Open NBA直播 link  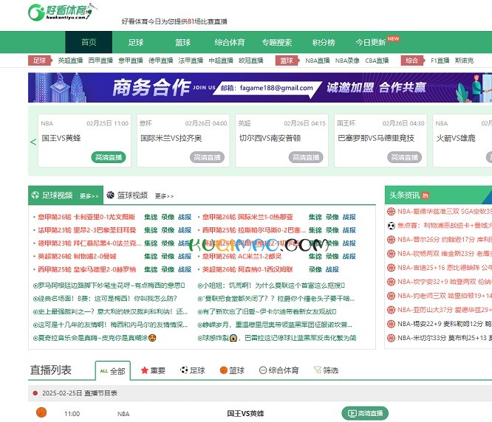pyautogui.click(x=318, y=60)
